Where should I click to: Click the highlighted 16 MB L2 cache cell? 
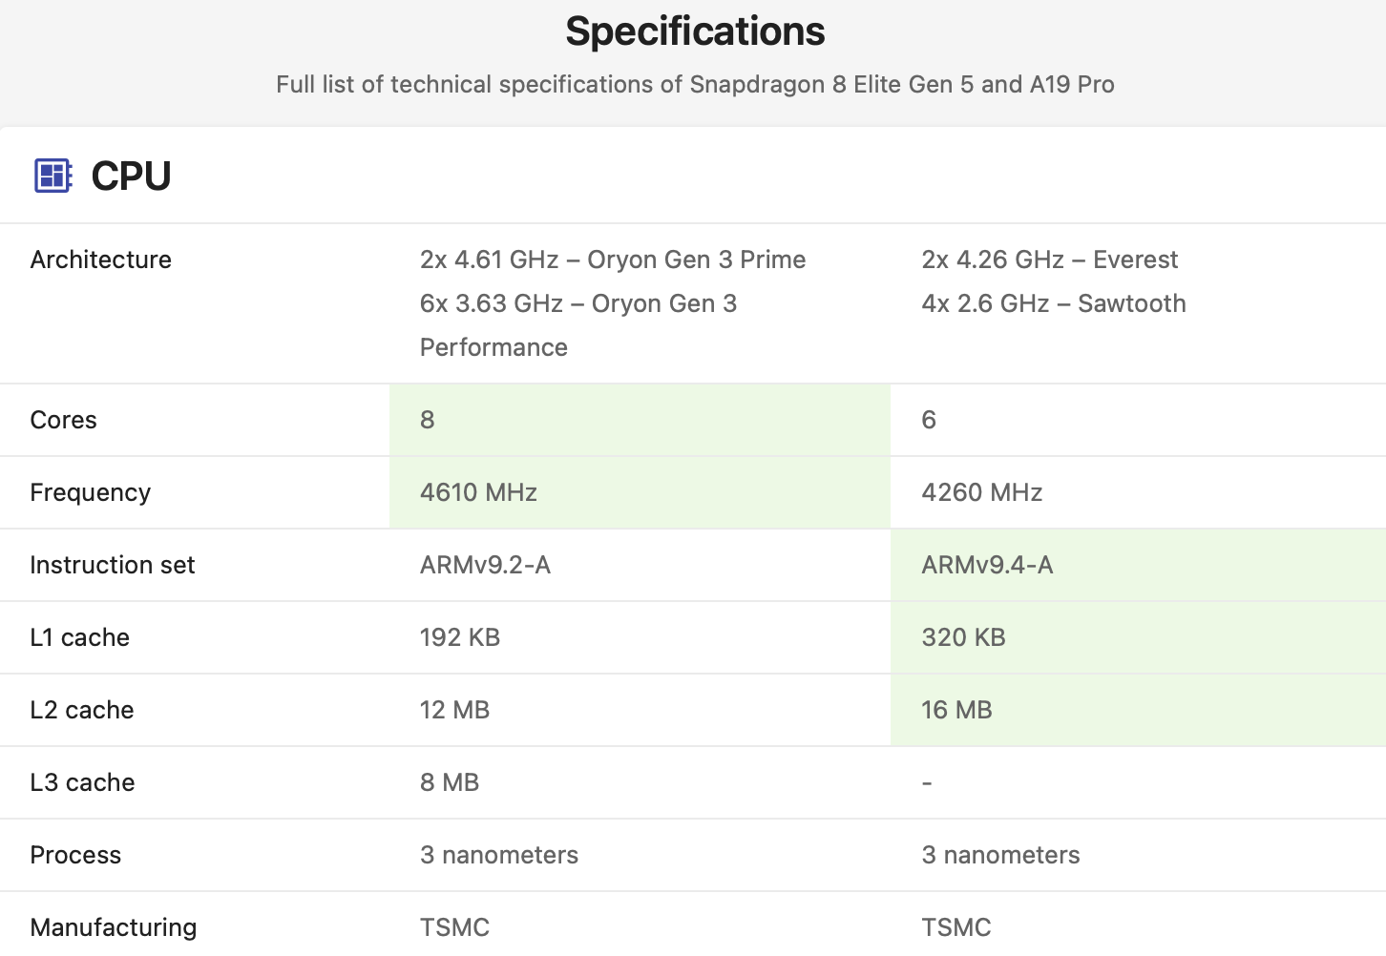(x=1138, y=710)
